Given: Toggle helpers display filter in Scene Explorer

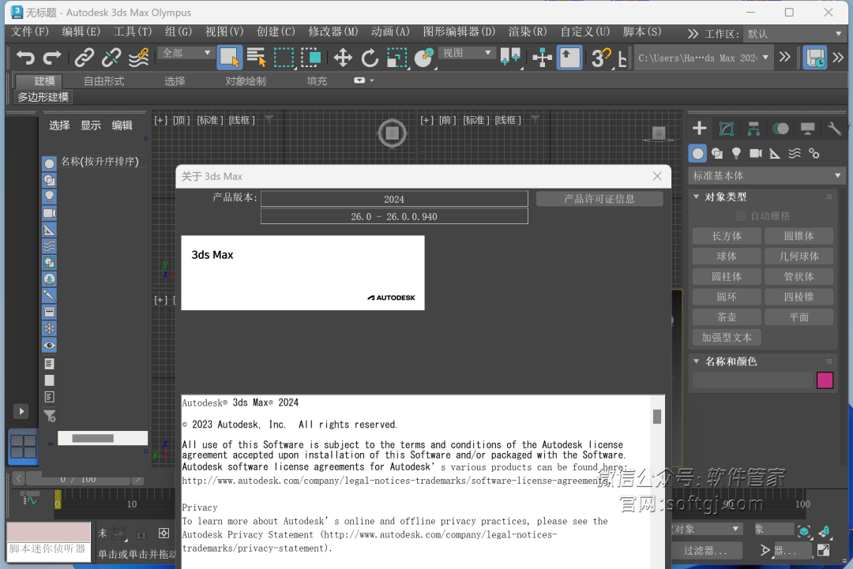Looking at the screenshot, I should (x=49, y=230).
